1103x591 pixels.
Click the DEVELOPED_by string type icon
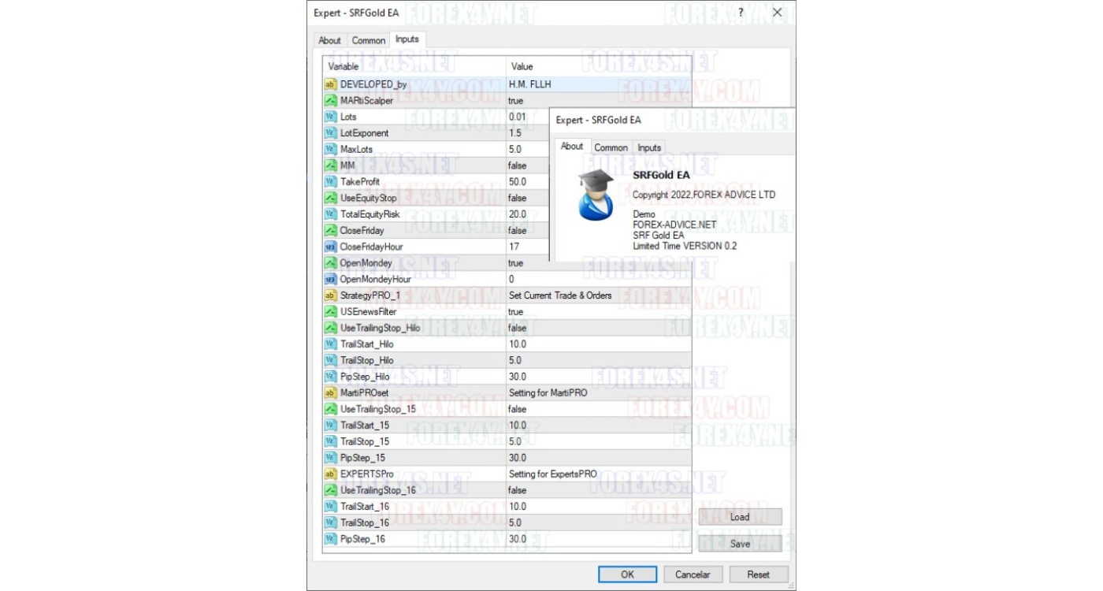click(330, 84)
